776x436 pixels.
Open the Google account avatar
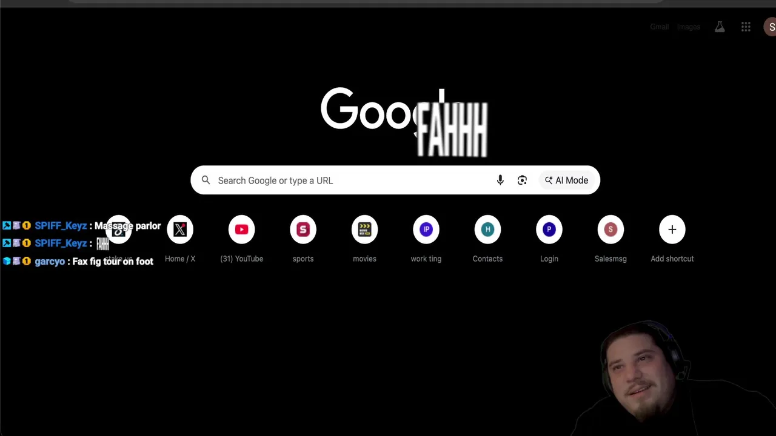(771, 27)
